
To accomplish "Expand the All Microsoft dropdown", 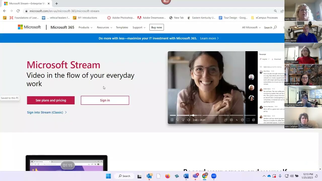I will point(251,27).
